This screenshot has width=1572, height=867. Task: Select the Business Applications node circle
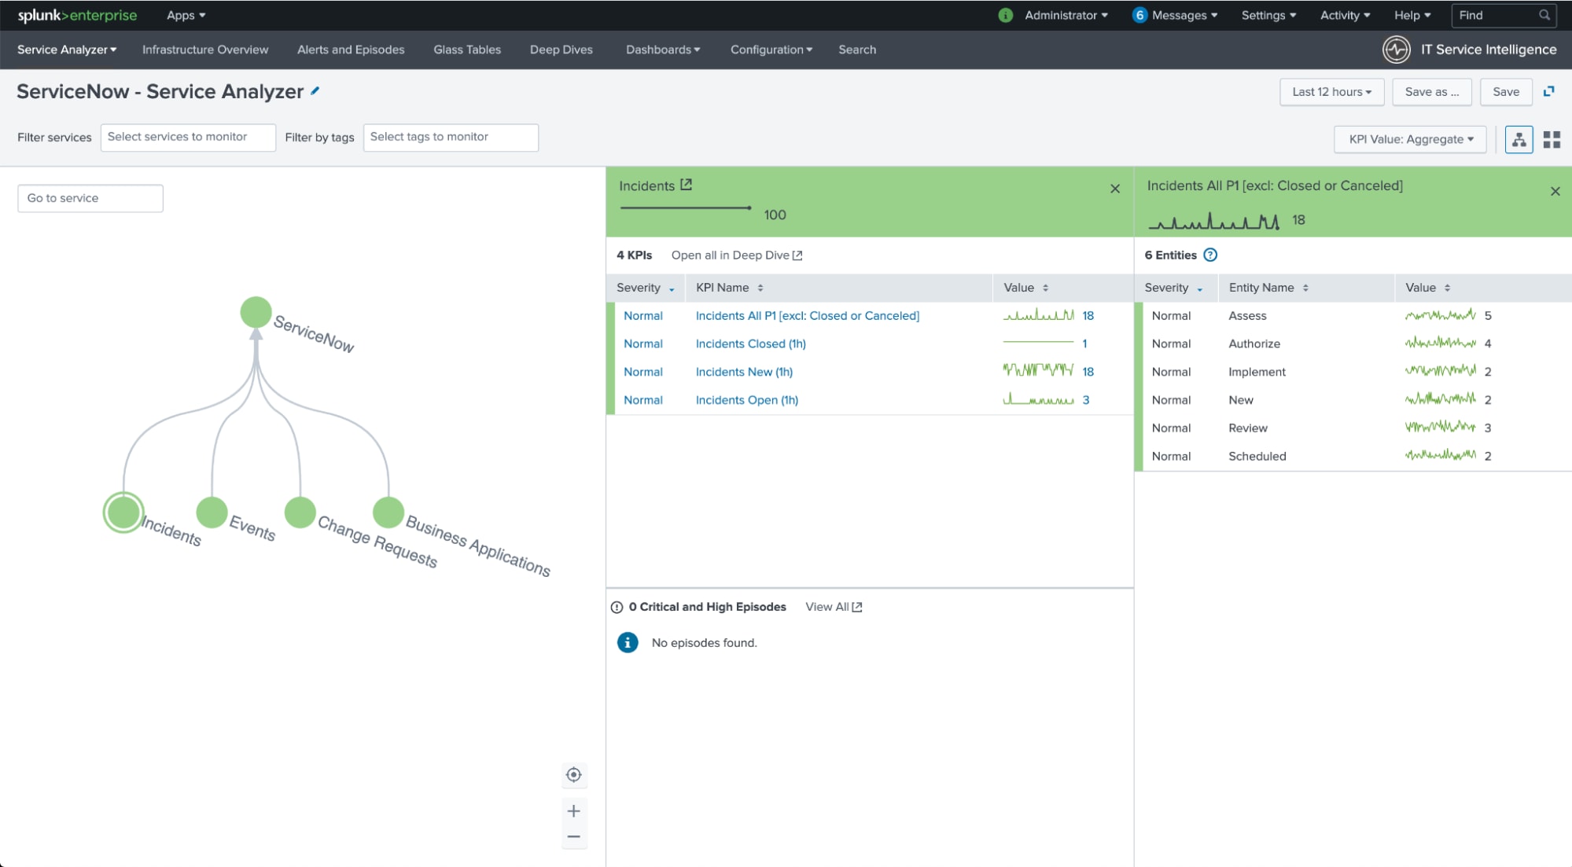[x=388, y=512]
